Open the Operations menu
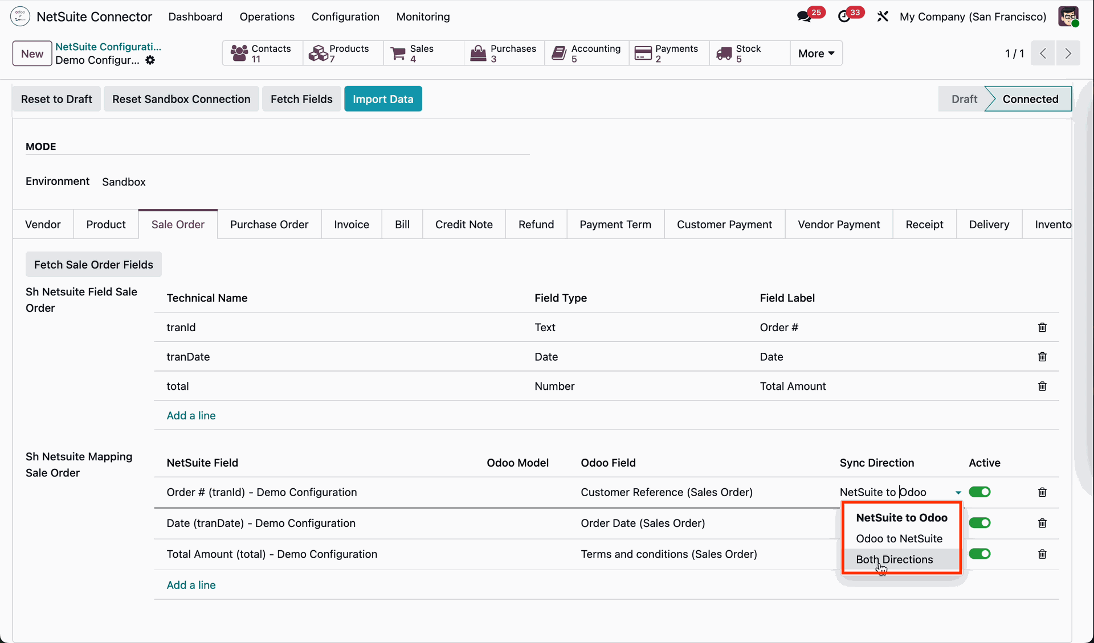This screenshot has width=1094, height=643. [267, 17]
